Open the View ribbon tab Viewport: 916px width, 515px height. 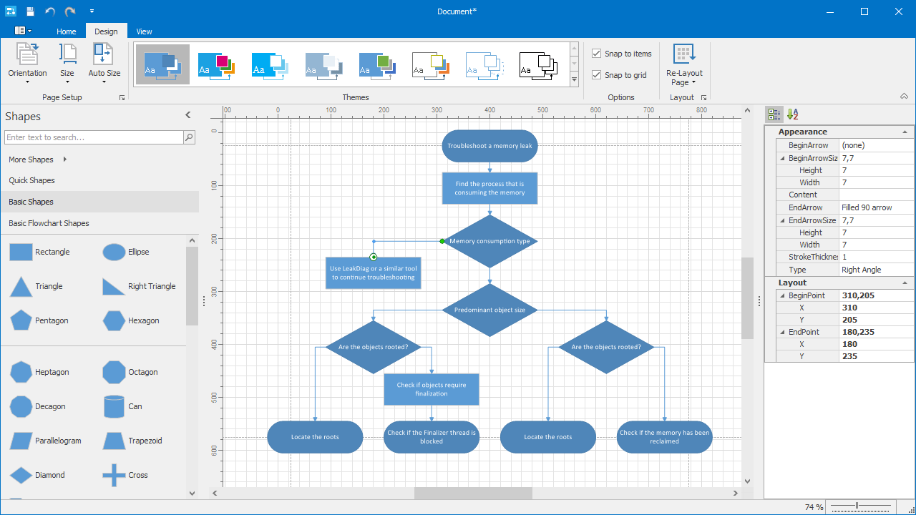[x=144, y=31]
